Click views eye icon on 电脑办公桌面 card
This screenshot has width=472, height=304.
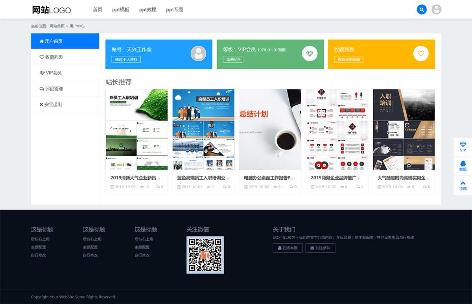click(275, 187)
